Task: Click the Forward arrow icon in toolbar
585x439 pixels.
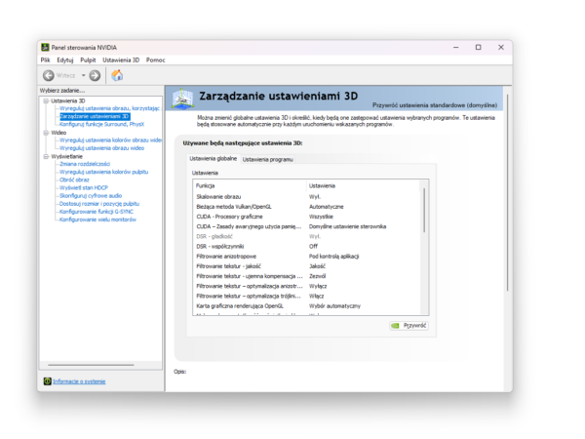Action: (x=95, y=75)
